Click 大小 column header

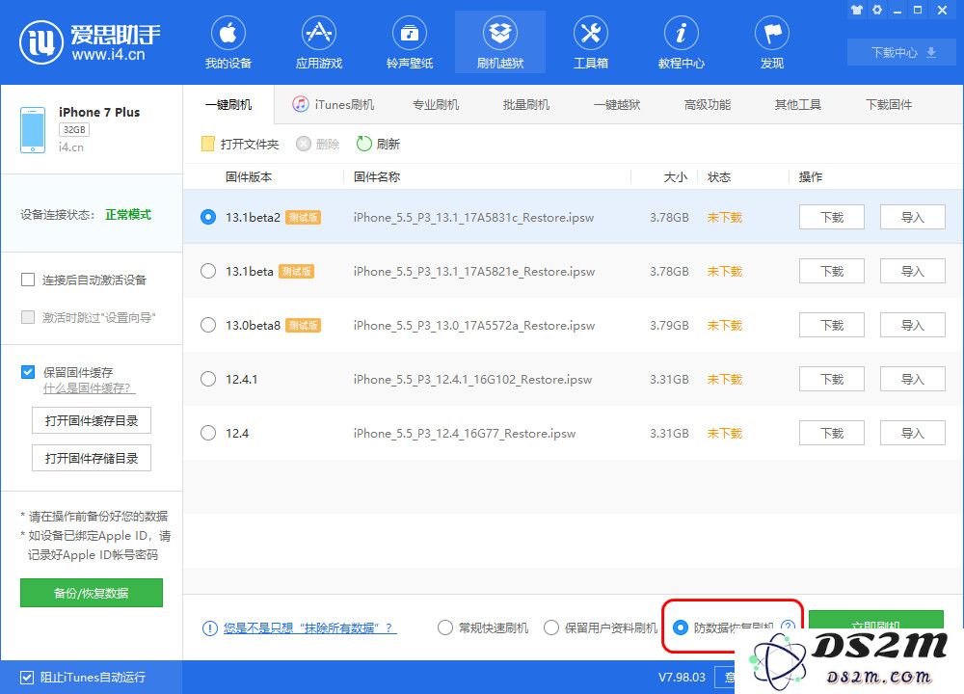tap(675, 177)
